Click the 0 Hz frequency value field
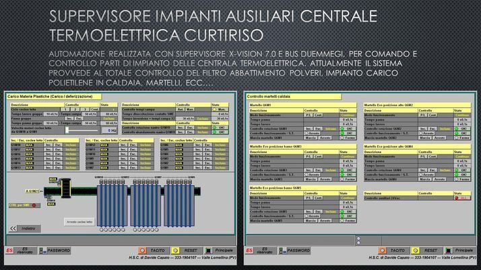This screenshot has height=270, width=481. click(x=109, y=130)
